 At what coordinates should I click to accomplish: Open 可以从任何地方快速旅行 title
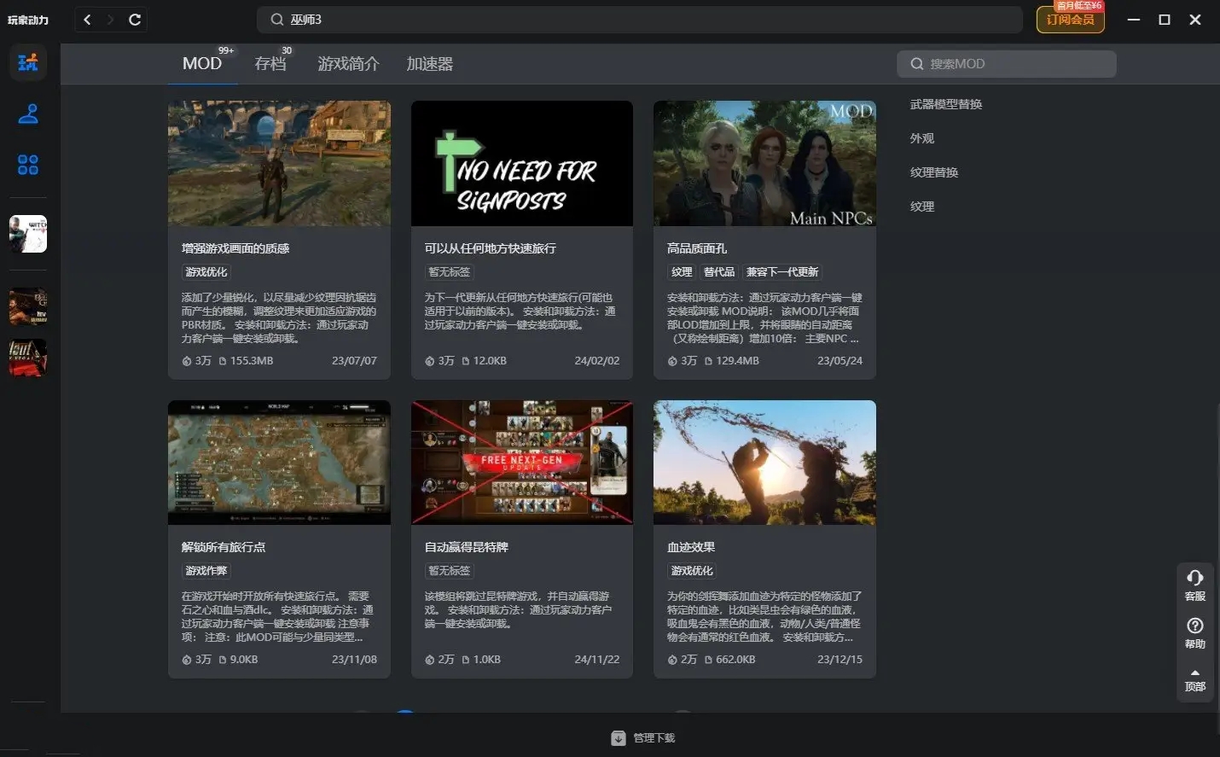tap(491, 248)
